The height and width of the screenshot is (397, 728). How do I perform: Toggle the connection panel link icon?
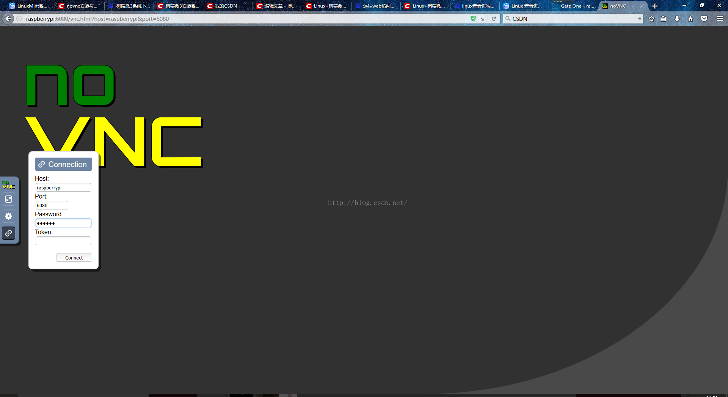pos(8,233)
